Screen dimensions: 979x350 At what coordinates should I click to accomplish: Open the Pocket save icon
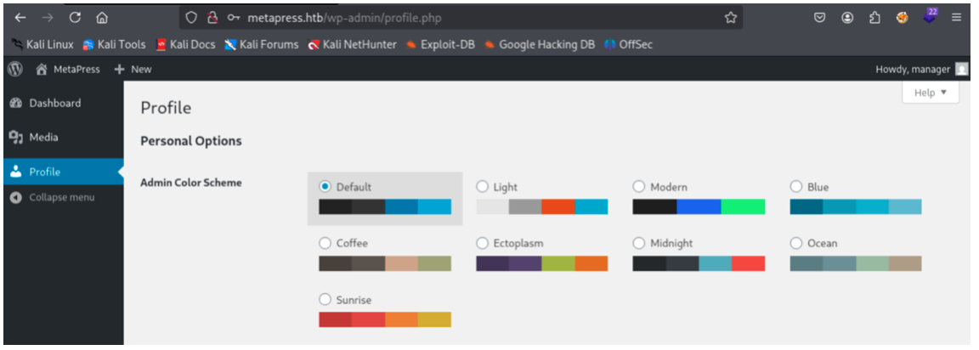pyautogui.click(x=820, y=18)
